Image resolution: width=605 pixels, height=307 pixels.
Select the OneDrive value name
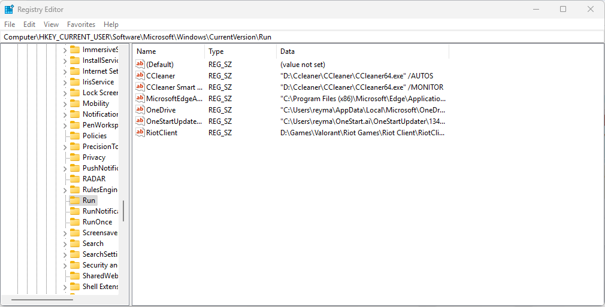point(161,110)
